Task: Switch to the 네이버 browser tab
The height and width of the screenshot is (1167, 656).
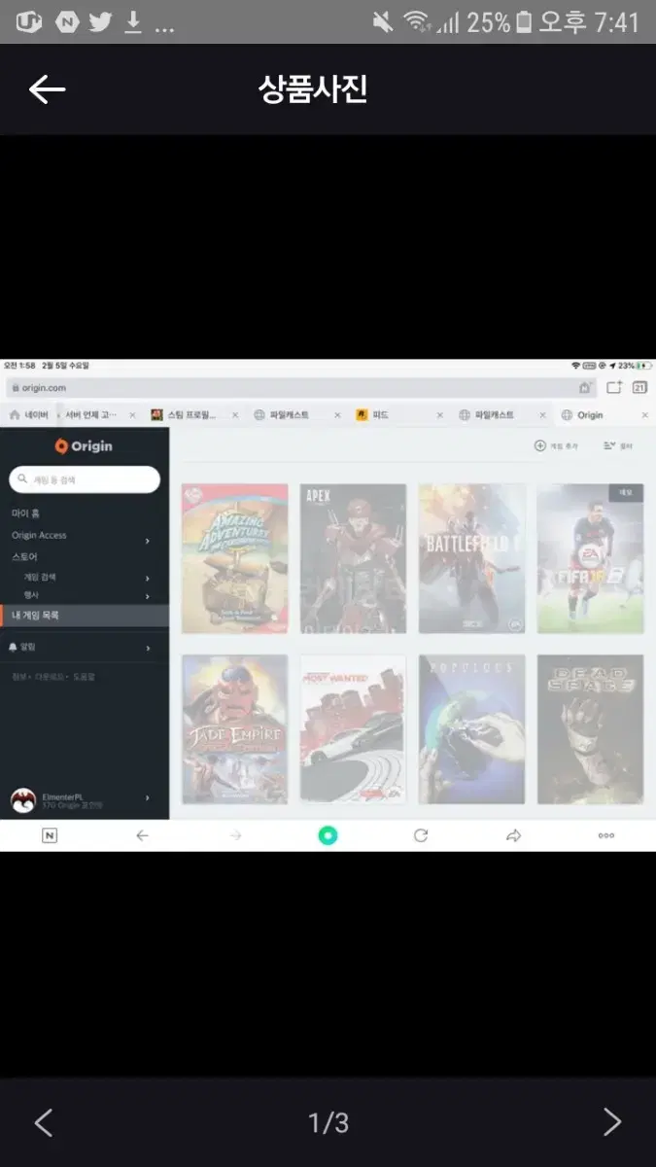Action: [29, 414]
